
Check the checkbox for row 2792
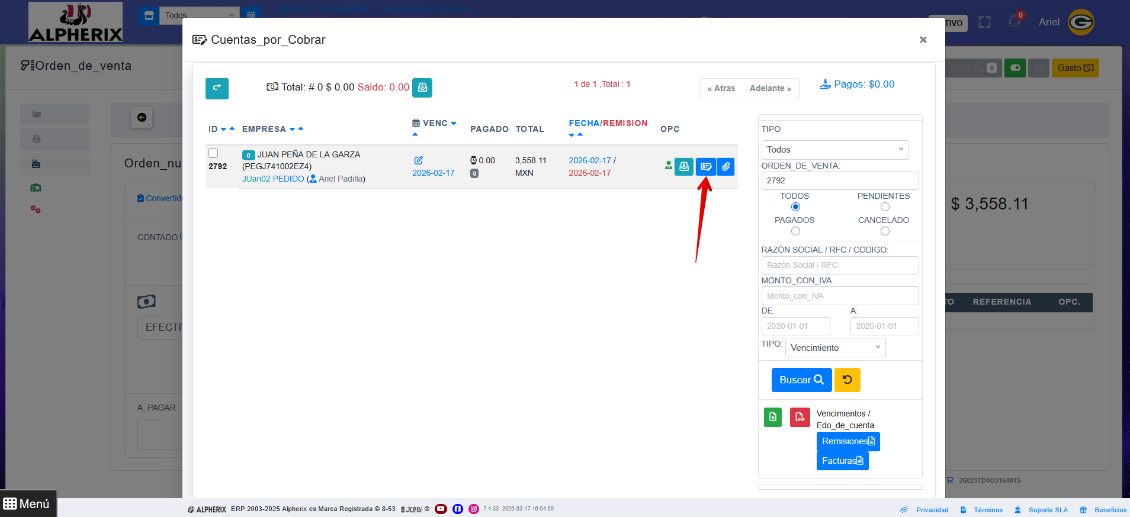point(213,153)
